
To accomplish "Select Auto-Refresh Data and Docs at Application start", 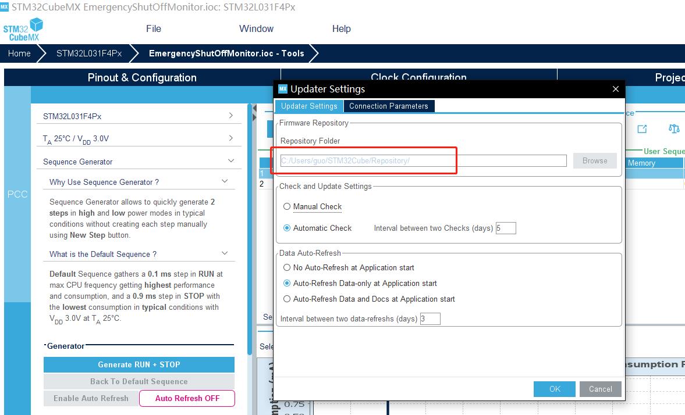I will [x=286, y=299].
